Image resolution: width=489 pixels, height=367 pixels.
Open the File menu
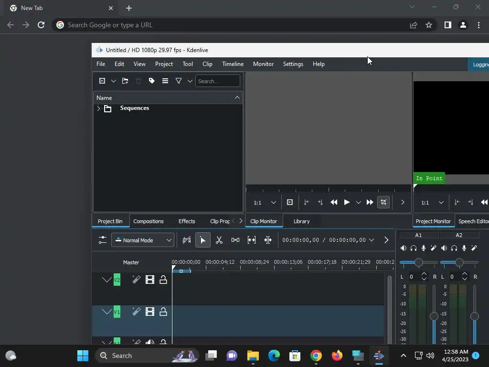click(x=101, y=64)
